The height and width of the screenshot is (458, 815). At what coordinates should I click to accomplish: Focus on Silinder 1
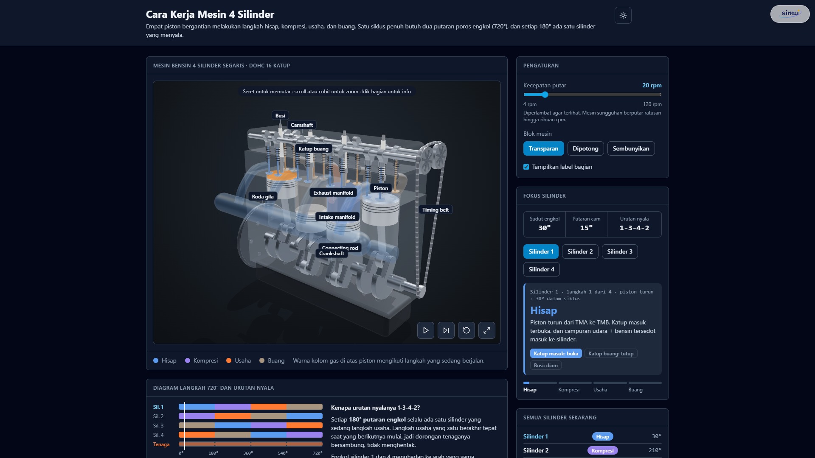pyautogui.click(x=541, y=251)
